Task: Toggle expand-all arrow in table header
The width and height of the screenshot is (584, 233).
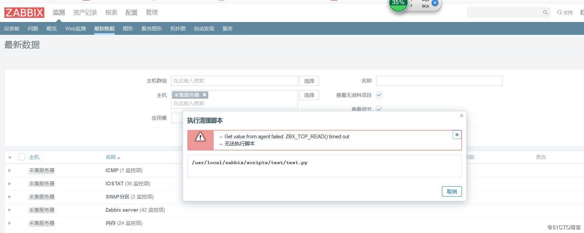Action: (x=10, y=157)
